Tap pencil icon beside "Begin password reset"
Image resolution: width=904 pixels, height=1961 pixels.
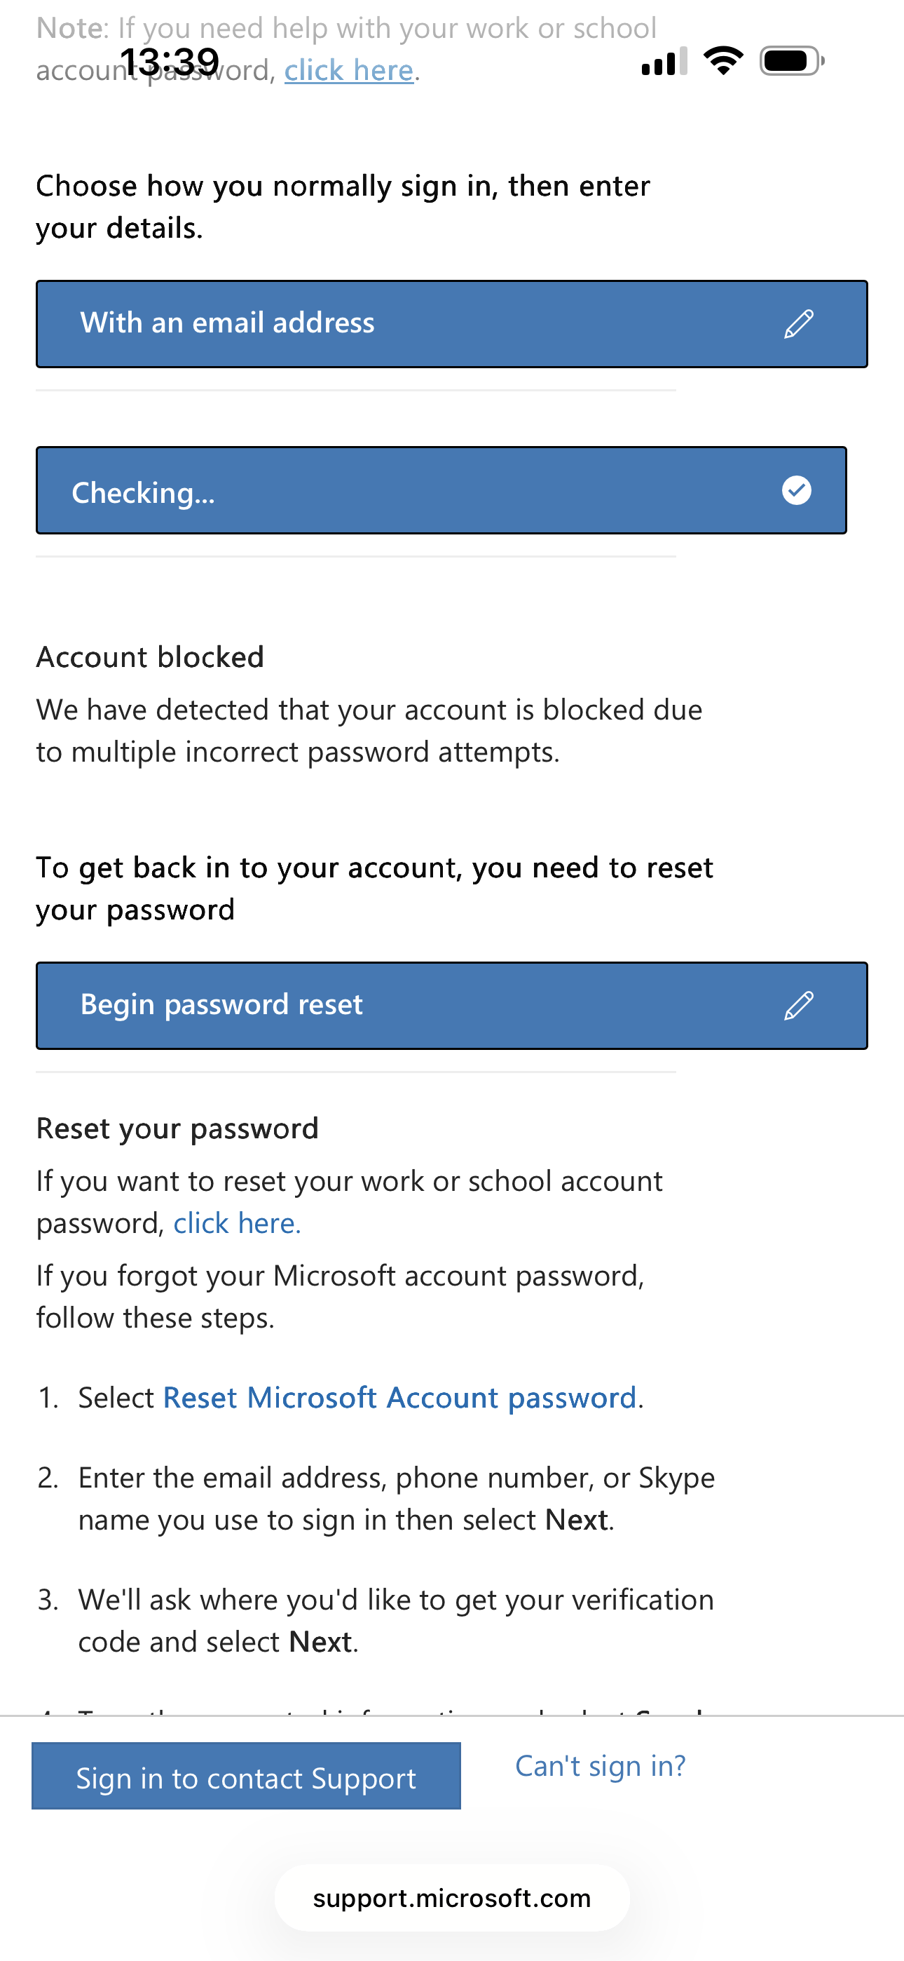[x=798, y=1006]
